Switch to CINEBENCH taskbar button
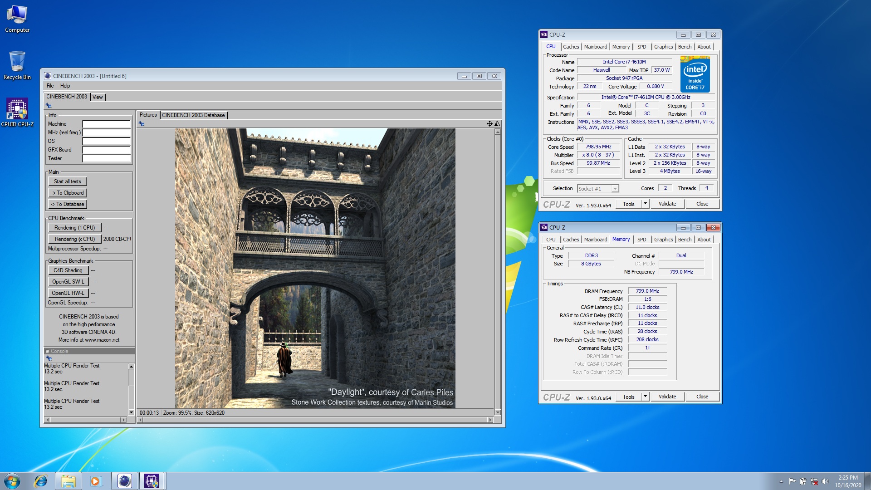 point(124,481)
